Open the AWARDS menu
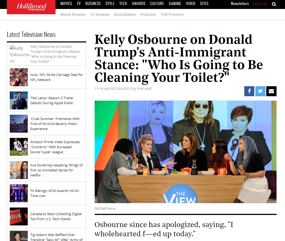The height and width of the screenshot is (241, 285). click(x=139, y=3)
